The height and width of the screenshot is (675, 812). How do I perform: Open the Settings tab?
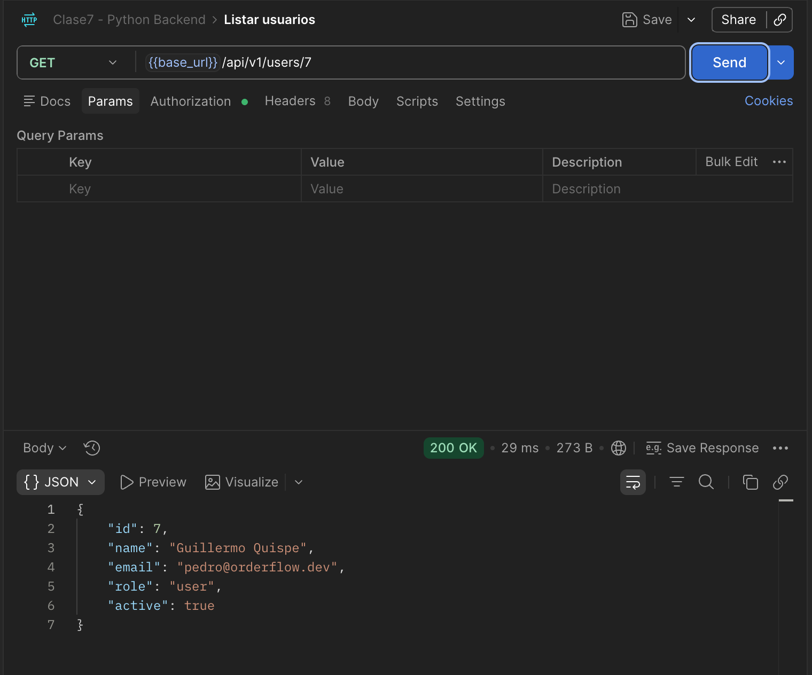click(x=480, y=101)
